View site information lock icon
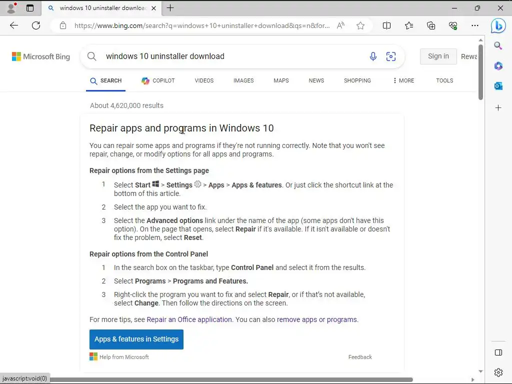Screen dimensions: 512x384 (63, 25)
